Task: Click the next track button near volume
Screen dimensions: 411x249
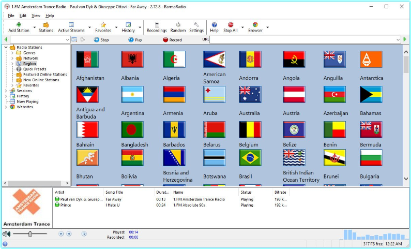Action: [x=69, y=234]
